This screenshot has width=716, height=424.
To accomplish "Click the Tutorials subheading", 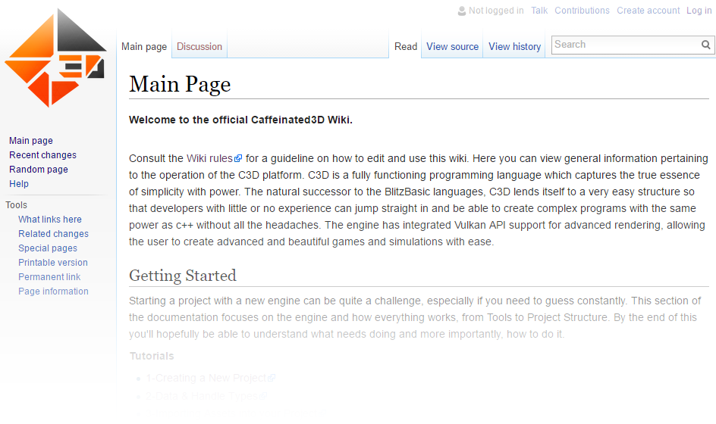I will tap(152, 356).
